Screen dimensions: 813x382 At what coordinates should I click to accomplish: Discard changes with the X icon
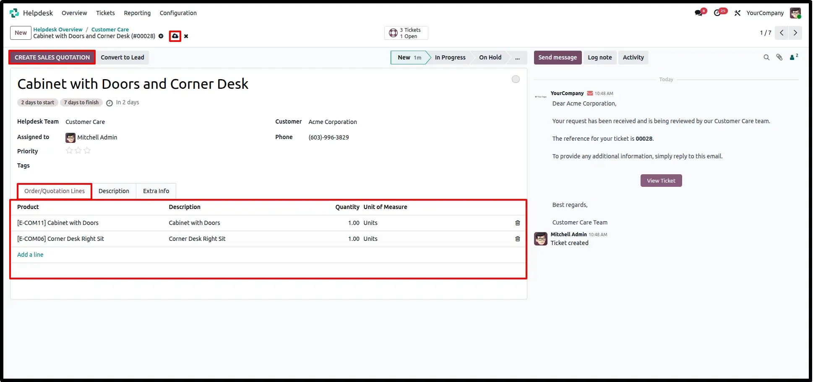[x=186, y=36]
